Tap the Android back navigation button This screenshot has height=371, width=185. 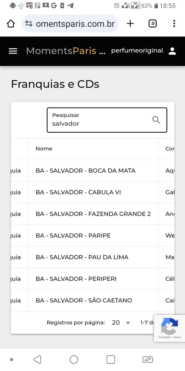click(37, 360)
